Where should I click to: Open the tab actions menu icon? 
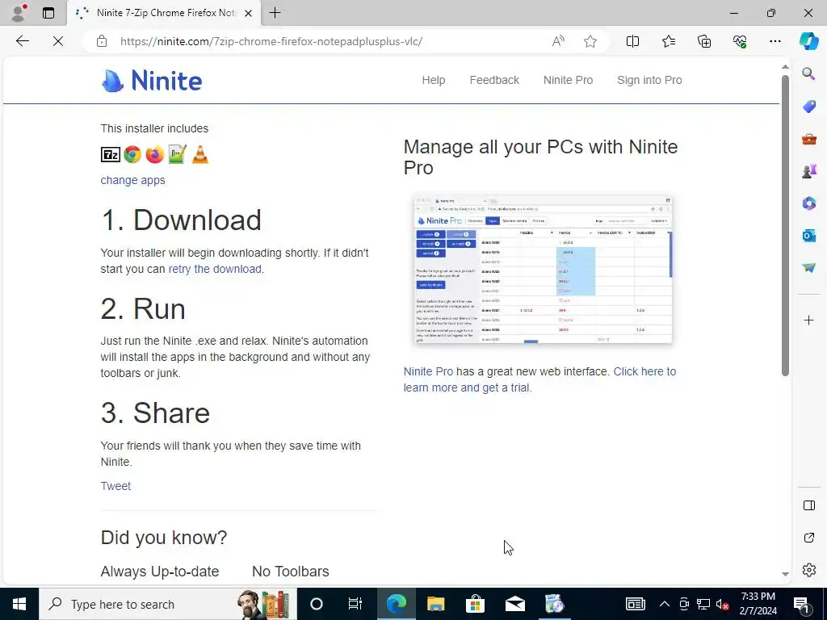(48, 13)
